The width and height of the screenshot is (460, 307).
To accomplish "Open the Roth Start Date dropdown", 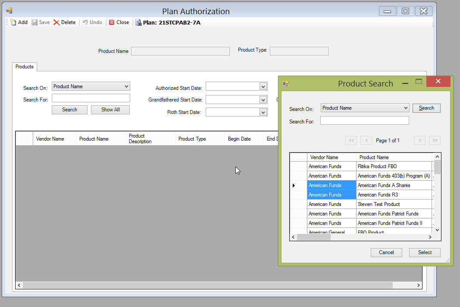I will tap(263, 112).
